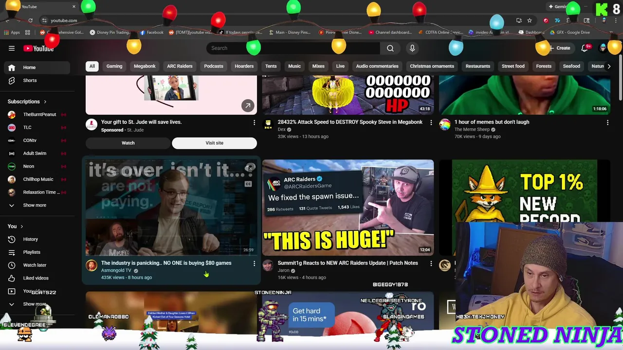Open The Meme Sheep channel avatar
Screen dimensions: 623x350
click(x=445, y=124)
